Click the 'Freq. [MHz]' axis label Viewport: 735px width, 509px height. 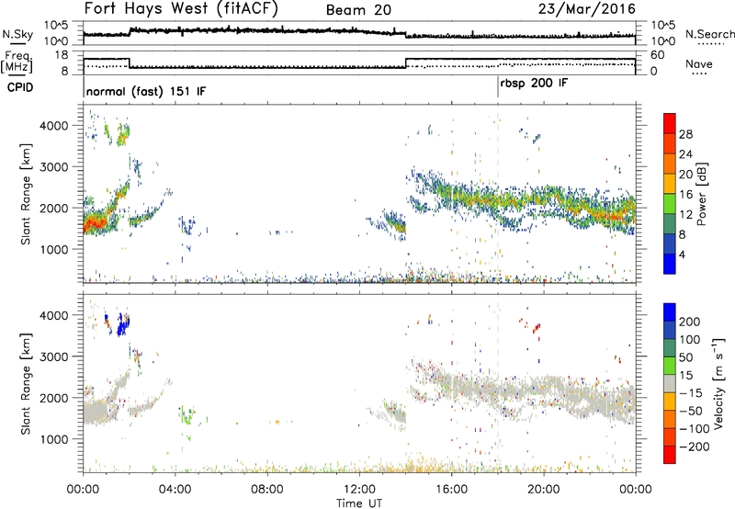coord(17,62)
